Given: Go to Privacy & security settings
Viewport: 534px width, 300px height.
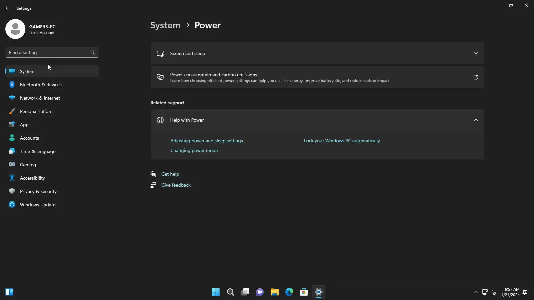Looking at the screenshot, I should (x=52, y=191).
